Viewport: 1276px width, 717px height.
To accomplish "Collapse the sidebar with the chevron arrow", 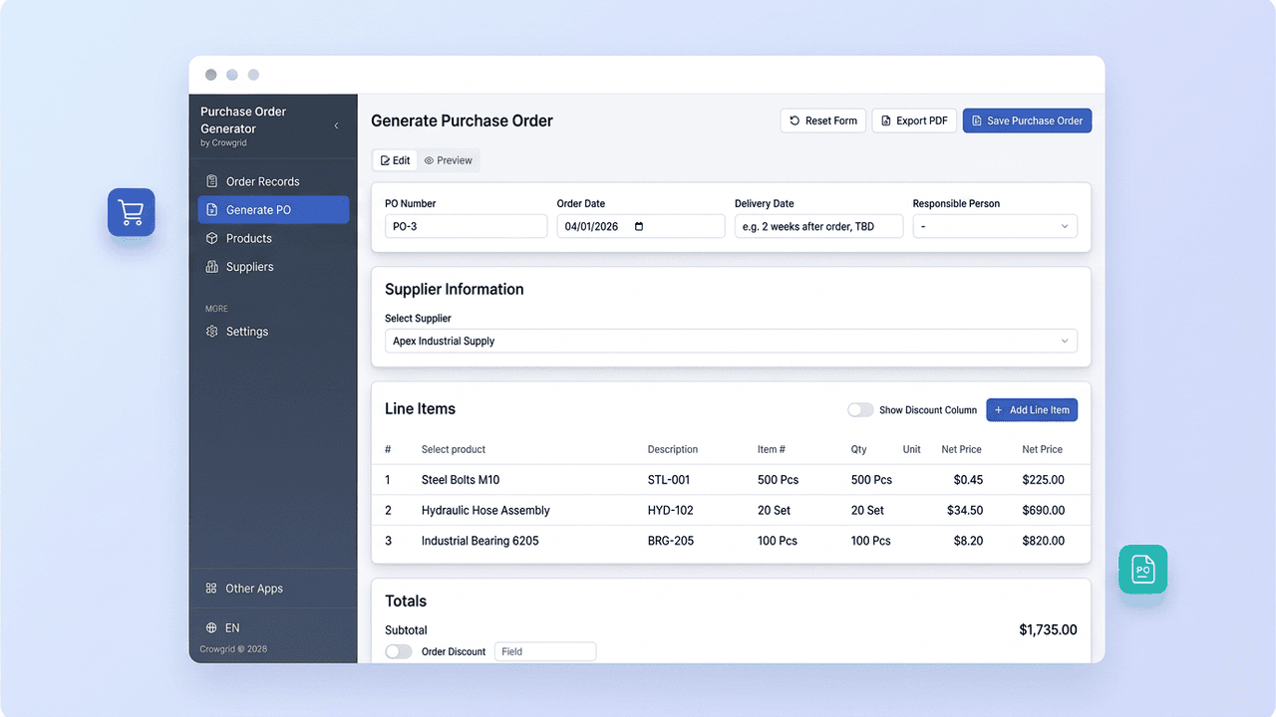I will [336, 125].
